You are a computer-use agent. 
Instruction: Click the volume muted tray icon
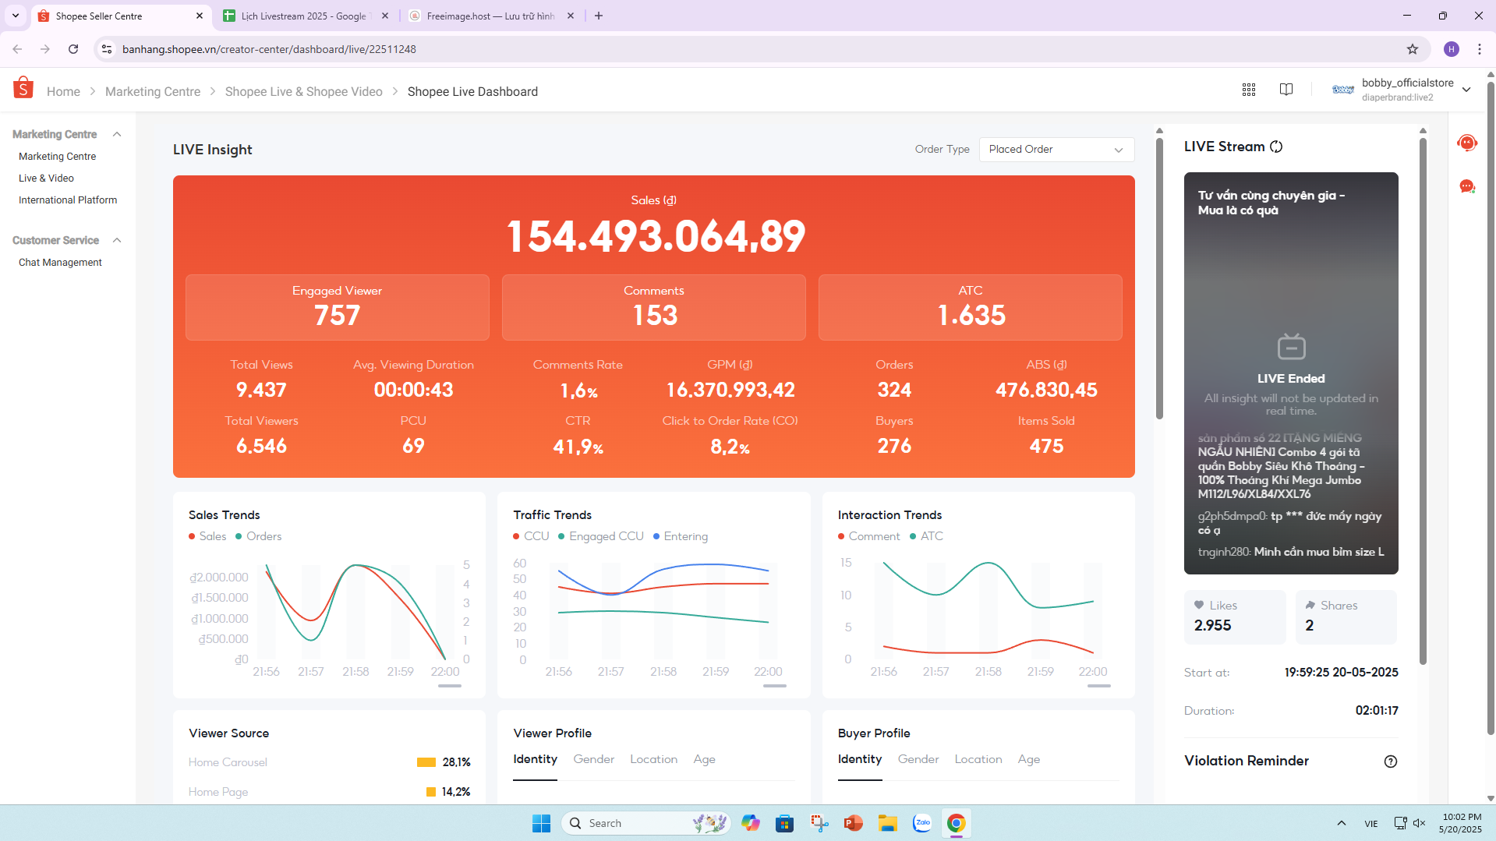click(x=1419, y=823)
